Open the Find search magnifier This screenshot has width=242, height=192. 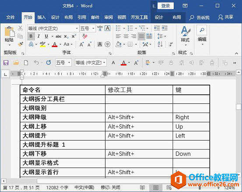[x=202, y=30]
